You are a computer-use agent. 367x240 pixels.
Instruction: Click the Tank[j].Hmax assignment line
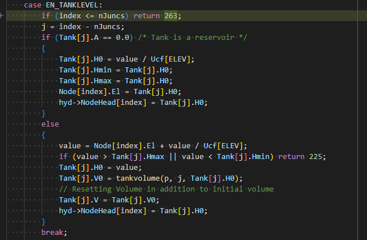(116, 81)
